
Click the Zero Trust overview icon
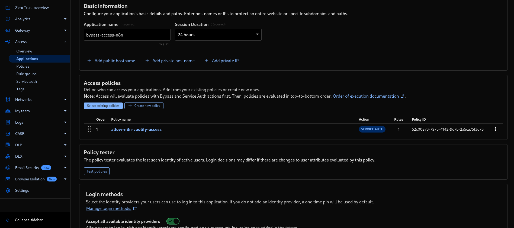point(8,8)
